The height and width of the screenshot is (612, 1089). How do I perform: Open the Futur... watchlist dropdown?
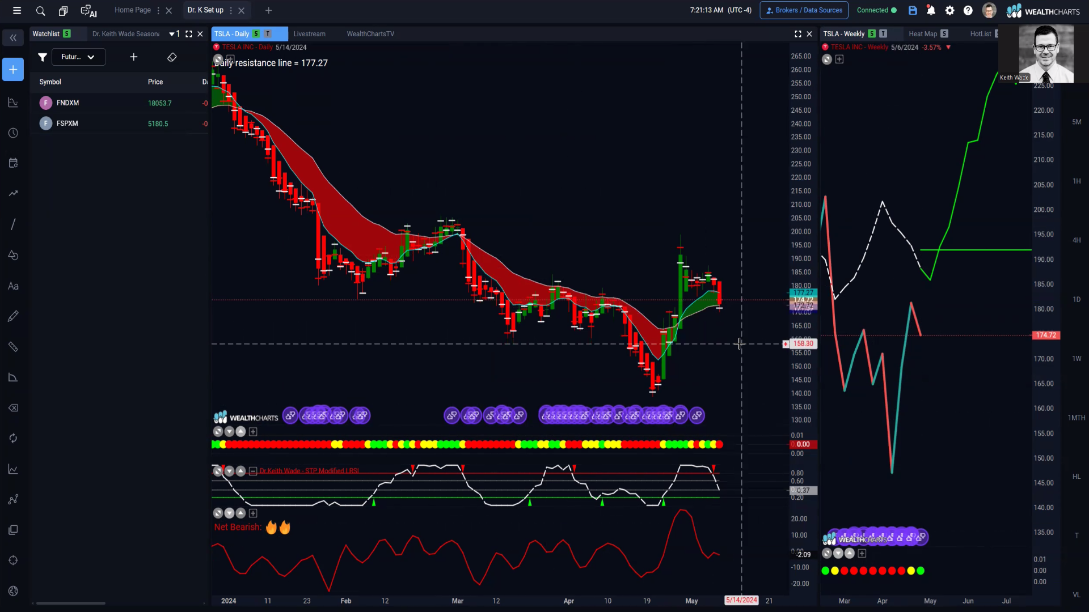click(x=78, y=57)
